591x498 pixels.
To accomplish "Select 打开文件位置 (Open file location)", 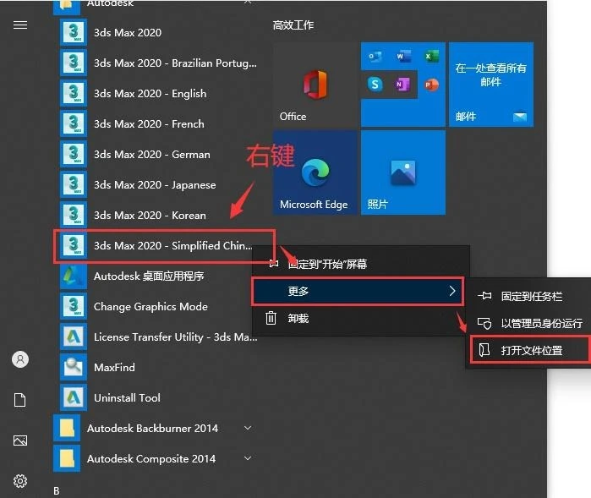I will (531, 350).
